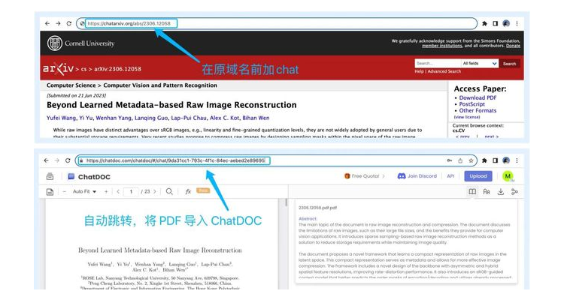Open the Help link under search
This screenshot has width=564, height=300.
point(419,71)
